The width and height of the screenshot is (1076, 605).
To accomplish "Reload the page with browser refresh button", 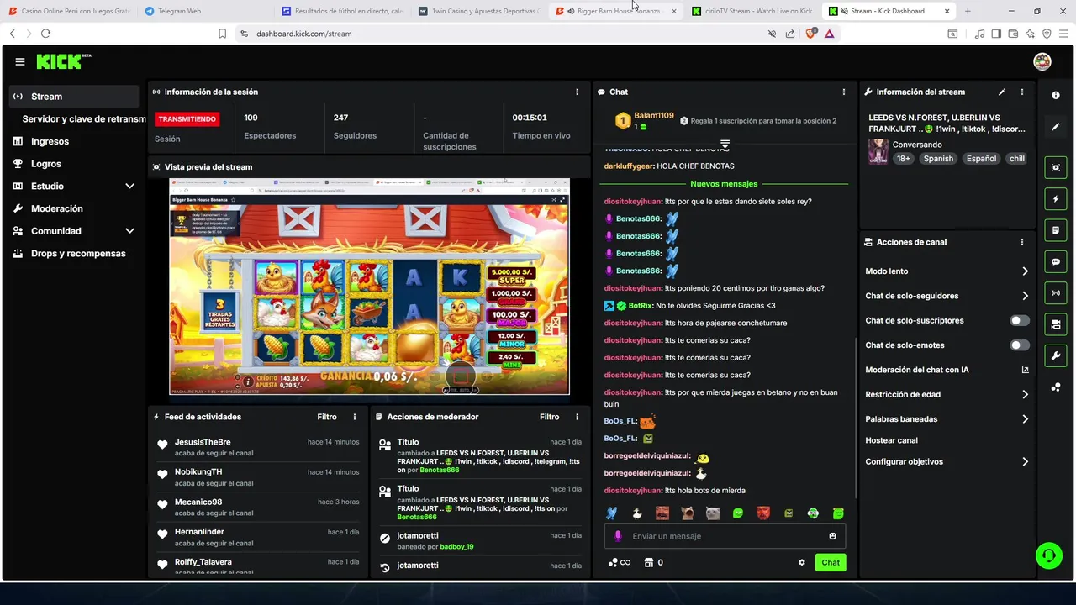I will pyautogui.click(x=45, y=34).
